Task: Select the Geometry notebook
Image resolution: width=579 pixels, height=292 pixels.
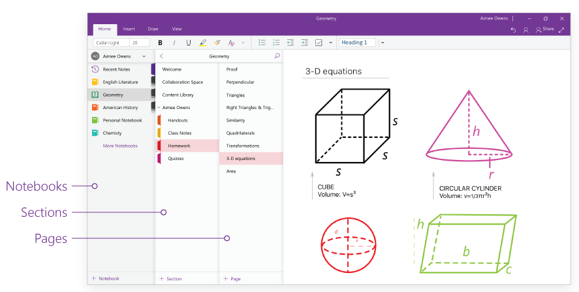Action: pyautogui.click(x=121, y=95)
